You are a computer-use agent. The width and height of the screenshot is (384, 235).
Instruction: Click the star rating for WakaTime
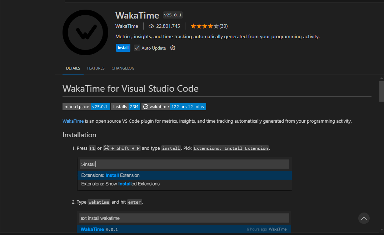click(x=204, y=26)
